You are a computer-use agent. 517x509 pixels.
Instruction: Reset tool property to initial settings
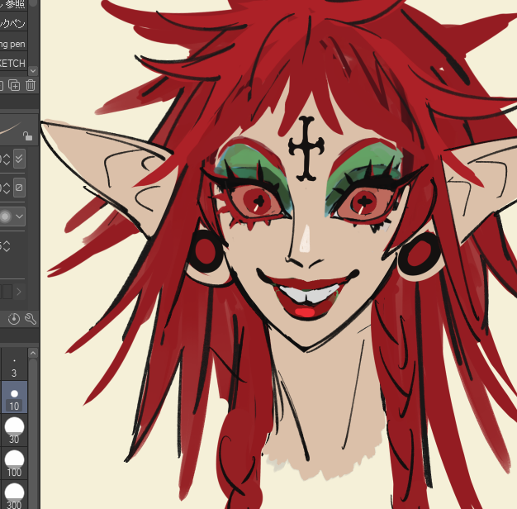click(14, 319)
